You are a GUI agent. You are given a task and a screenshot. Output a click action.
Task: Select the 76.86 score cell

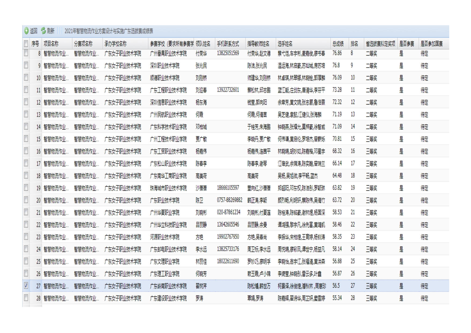click(337, 53)
